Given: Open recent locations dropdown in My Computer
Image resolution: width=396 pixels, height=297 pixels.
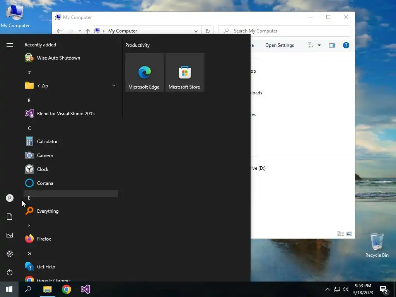Looking at the screenshot, I should [x=80, y=31].
